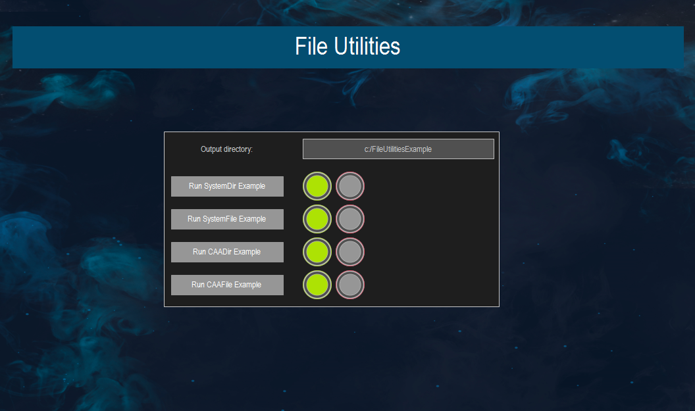Image resolution: width=695 pixels, height=411 pixels.
Task: Click the green status light beside Run CAAFile Example
Action: (x=317, y=285)
